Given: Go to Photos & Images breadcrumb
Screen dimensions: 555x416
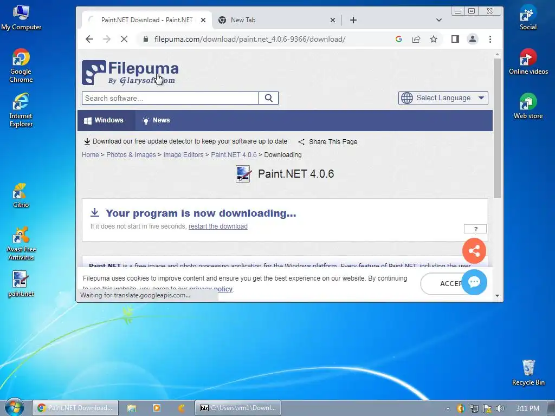Looking at the screenshot, I should click(131, 155).
